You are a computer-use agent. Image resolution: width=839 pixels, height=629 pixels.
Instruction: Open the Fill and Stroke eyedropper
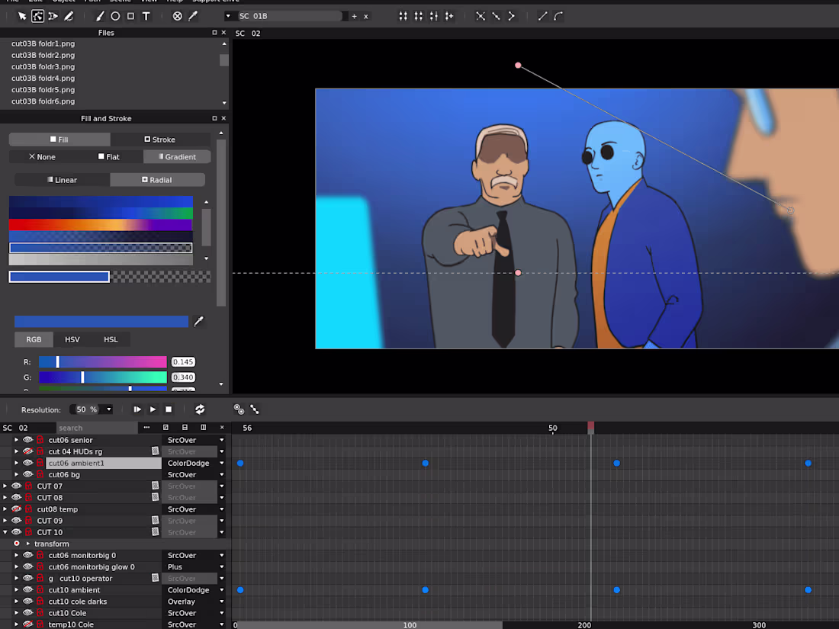pyautogui.click(x=199, y=321)
